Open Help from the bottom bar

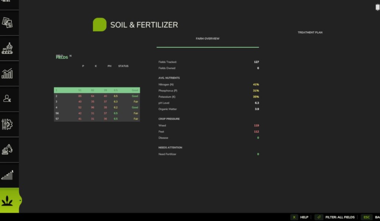[x=304, y=217]
